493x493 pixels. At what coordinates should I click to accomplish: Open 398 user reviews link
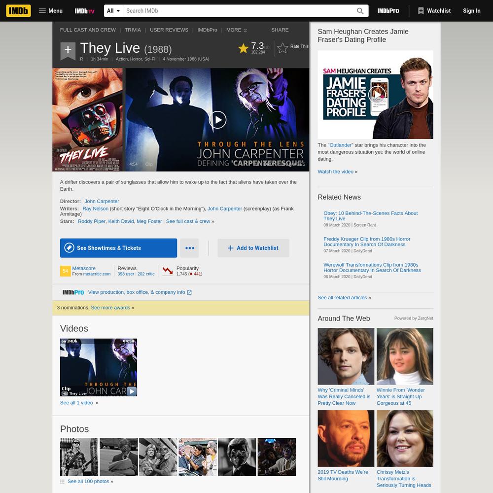click(x=126, y=274)
